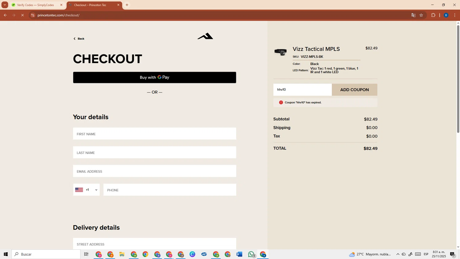Open the Chrome three-dot menu

click(455, 15)
